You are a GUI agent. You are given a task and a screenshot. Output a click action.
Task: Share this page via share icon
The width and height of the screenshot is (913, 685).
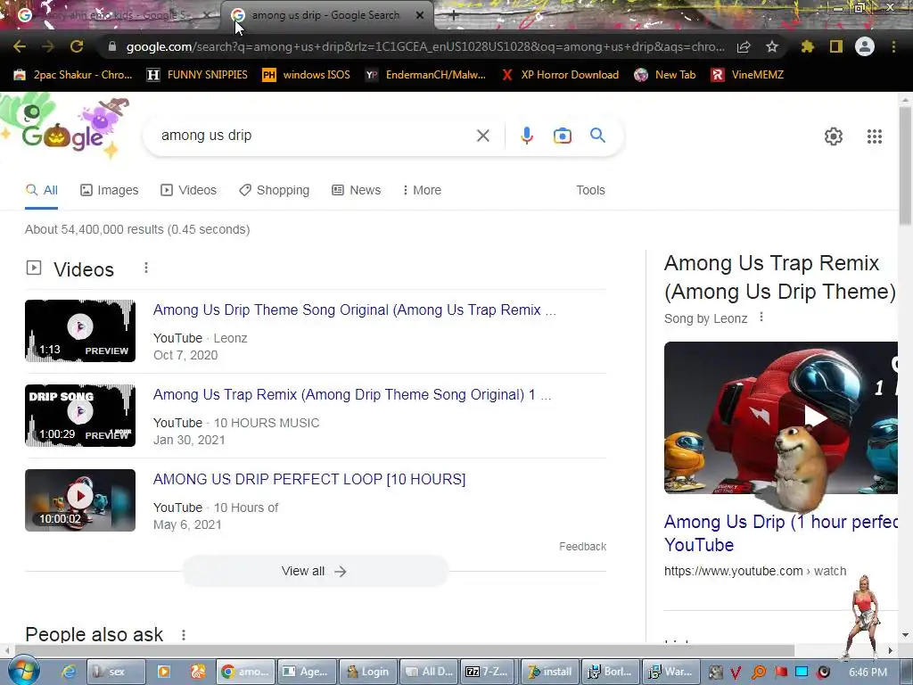coord(744,46)
